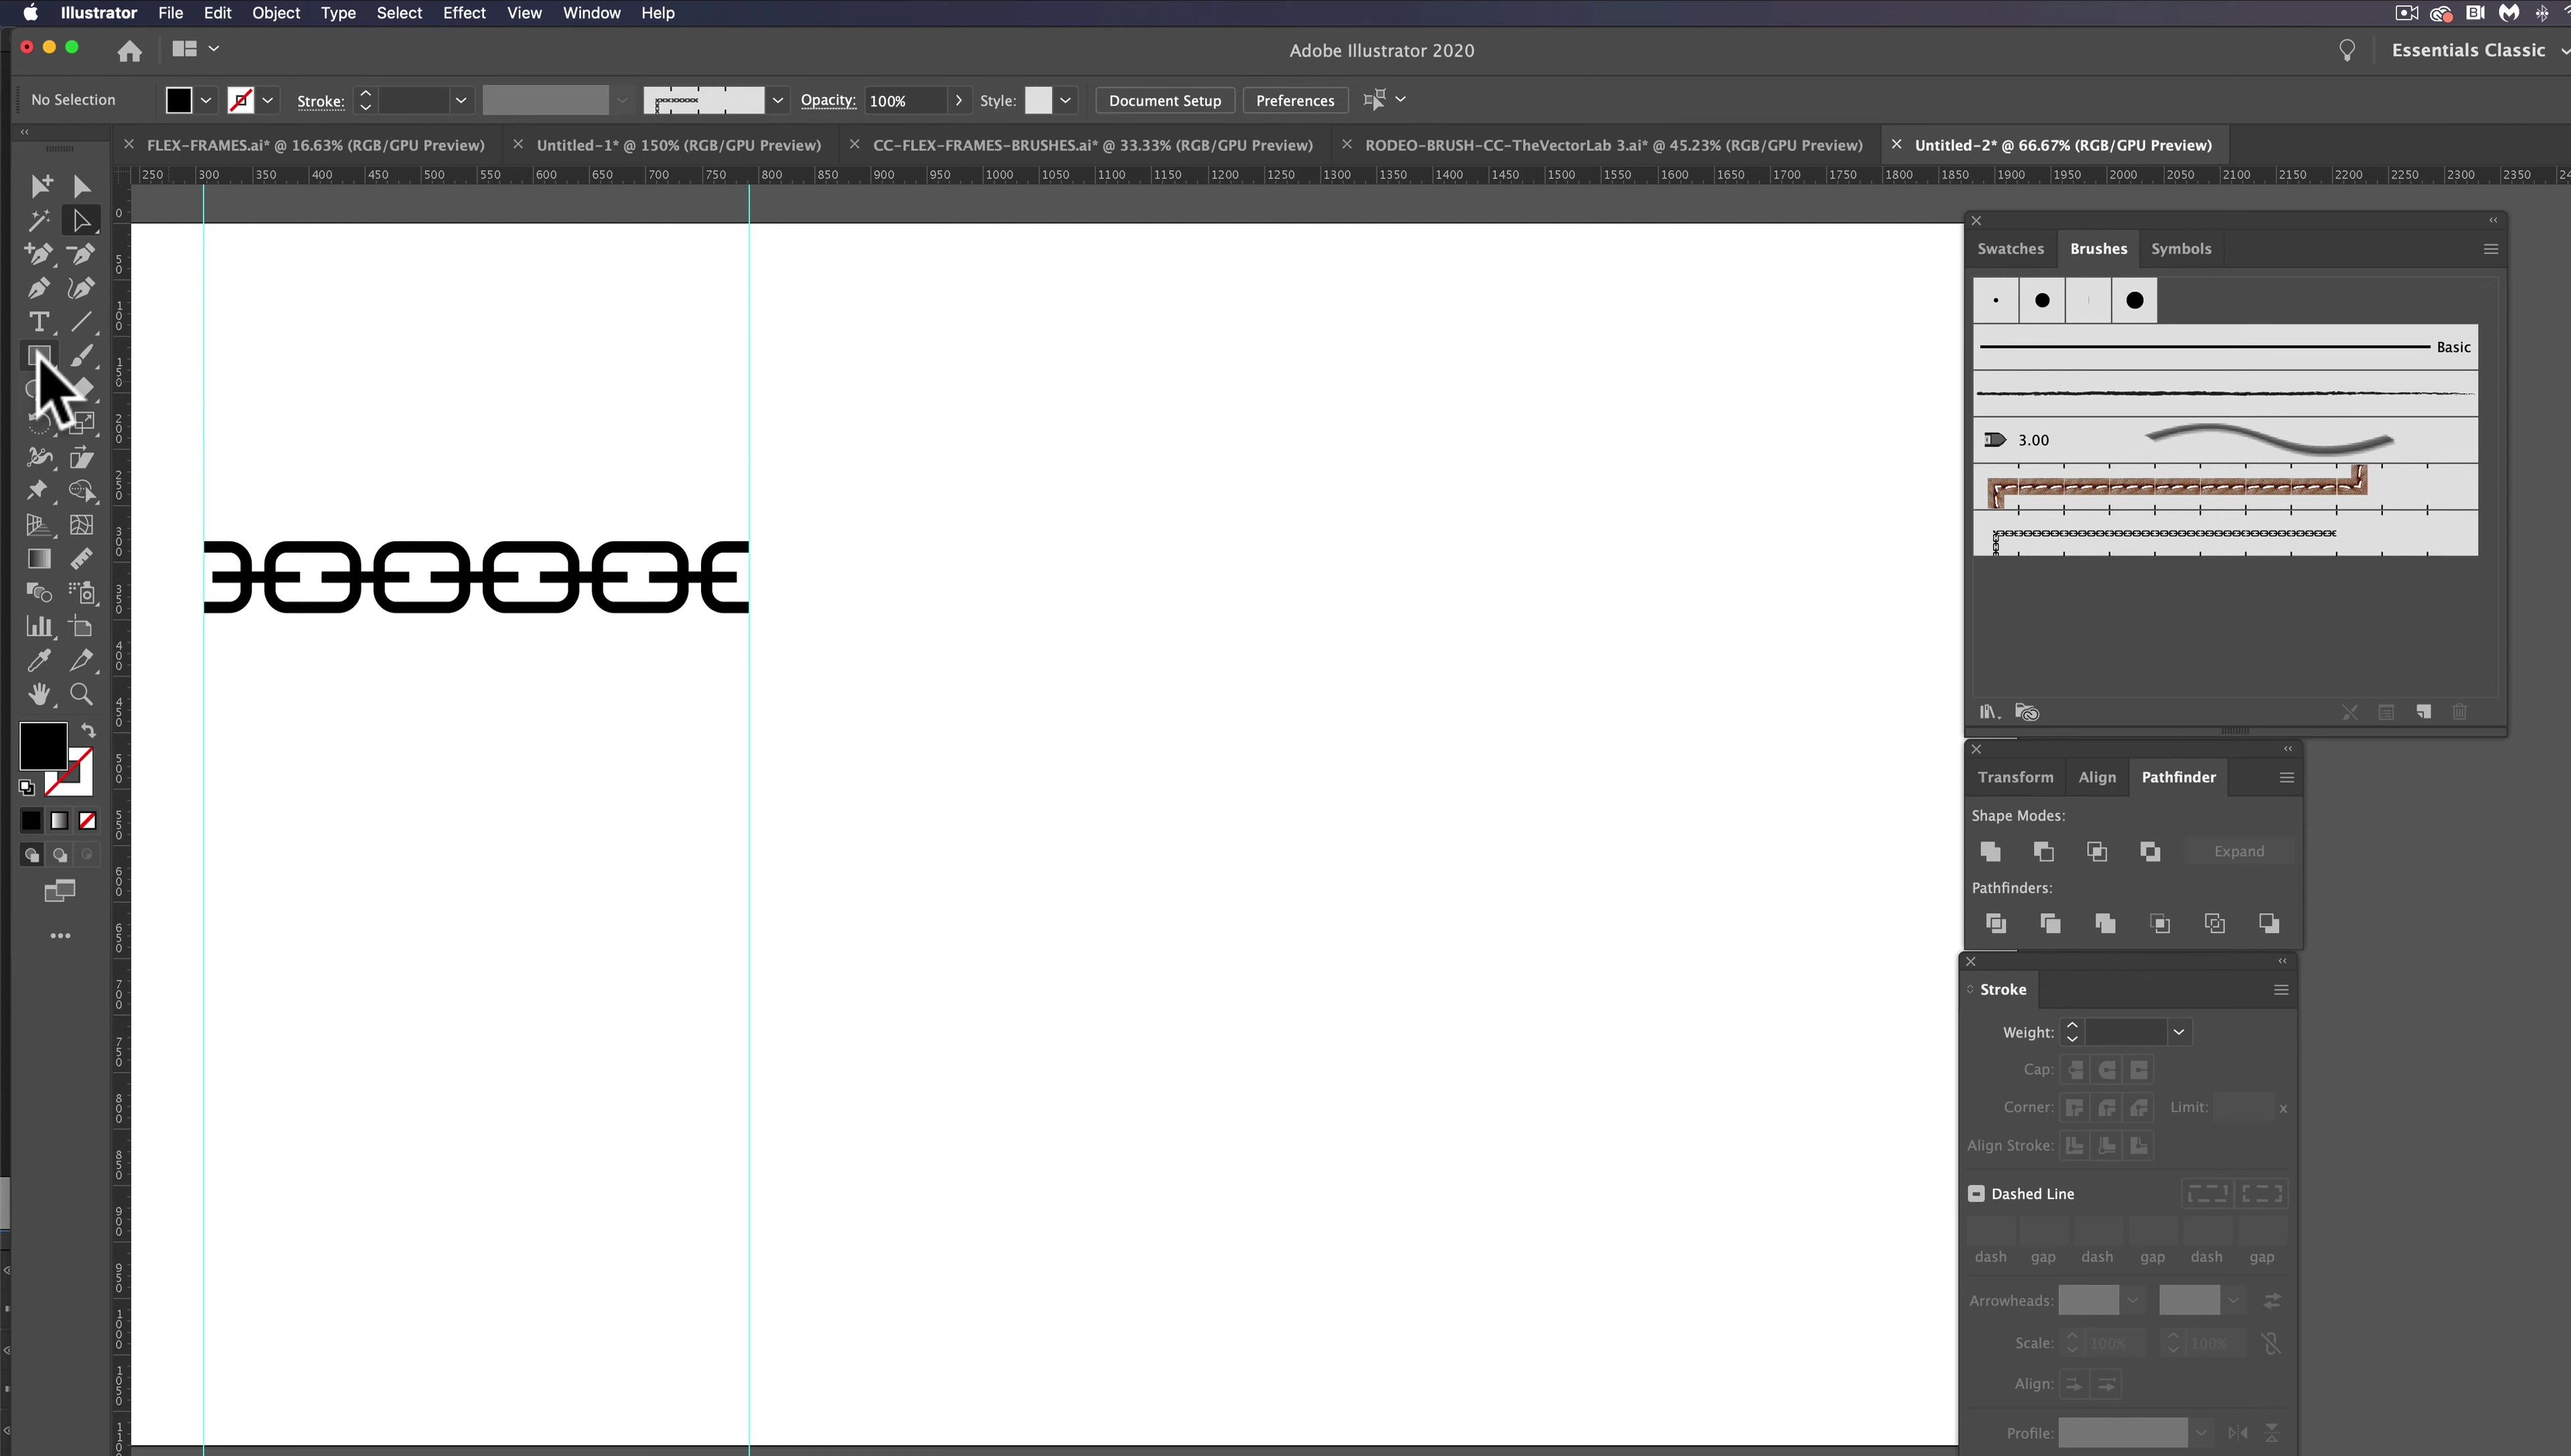This screenshot has width=2571, height=1456.
Task: Open the Object menu
Action: [x=276, y=13]
